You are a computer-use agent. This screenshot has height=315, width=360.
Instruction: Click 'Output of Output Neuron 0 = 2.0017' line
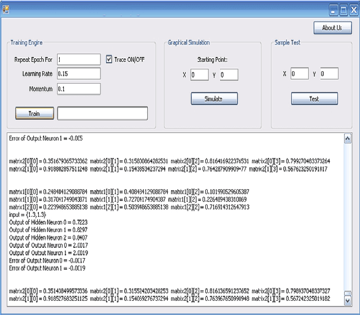49,245
